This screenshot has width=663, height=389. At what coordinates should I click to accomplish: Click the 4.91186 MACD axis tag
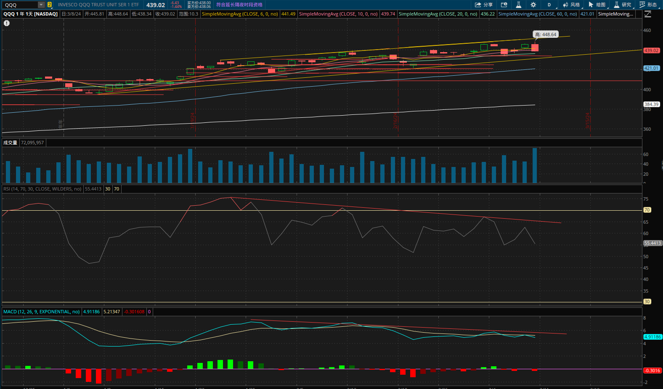pos(652,337)
